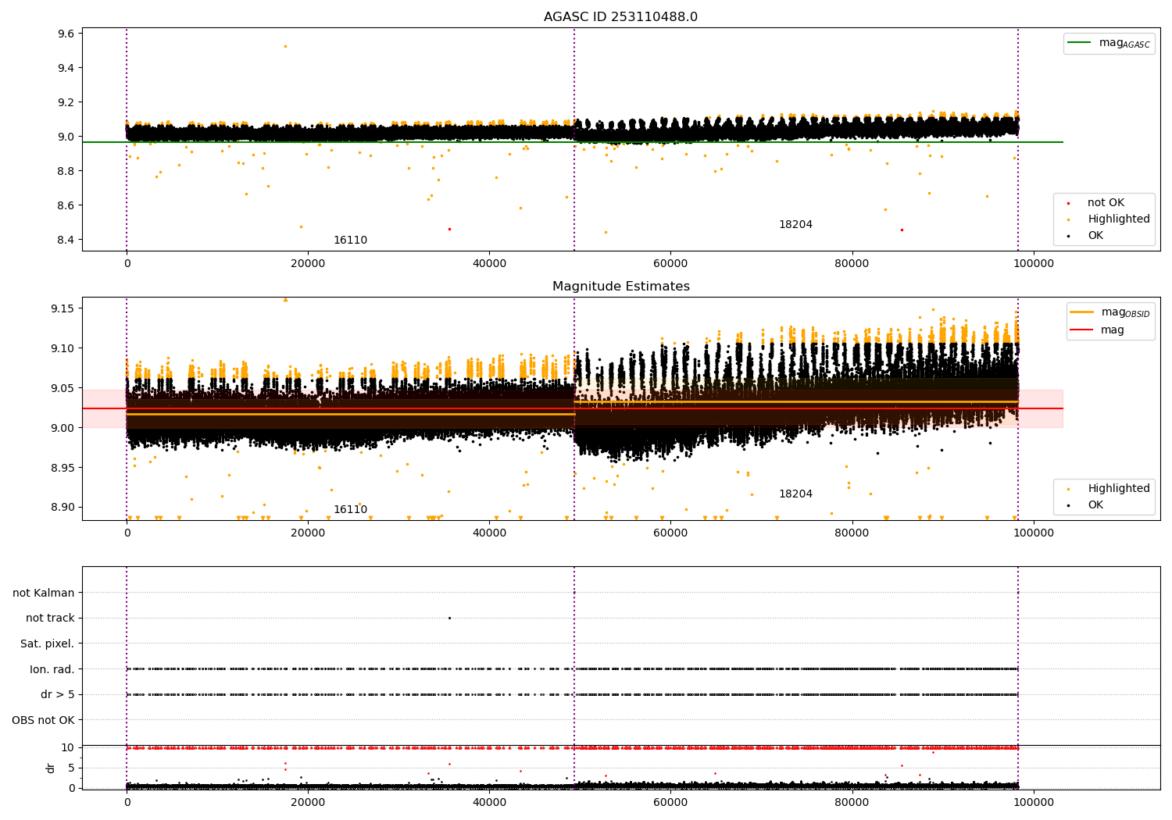
Task: Select the orange outlier point near 9.5 magnitude
Action: pos(285,46)
